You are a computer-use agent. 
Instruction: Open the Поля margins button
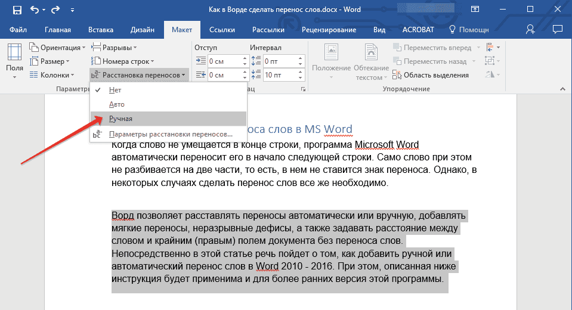(x=14, y=61)
